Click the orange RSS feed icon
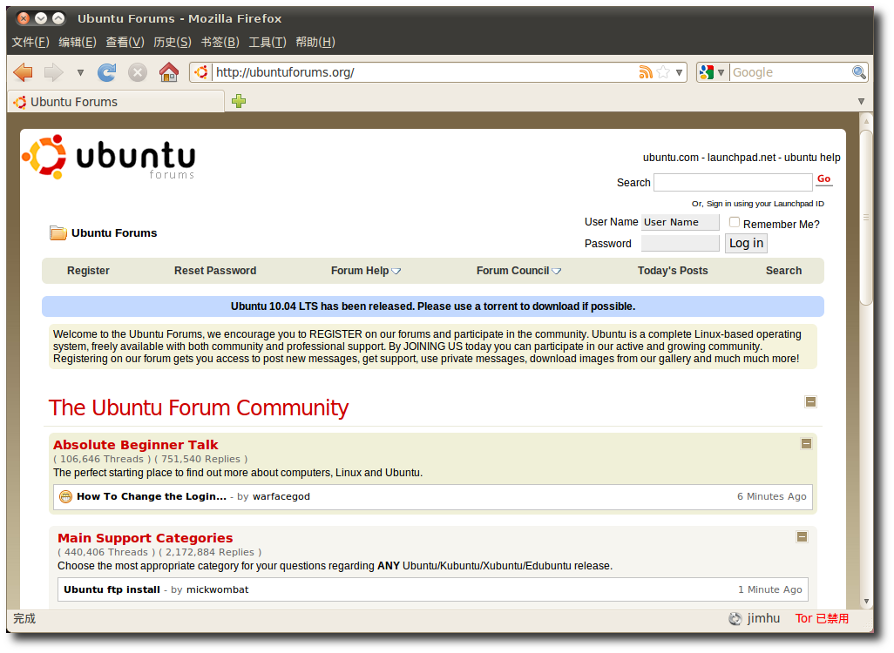 click(646, 72)
